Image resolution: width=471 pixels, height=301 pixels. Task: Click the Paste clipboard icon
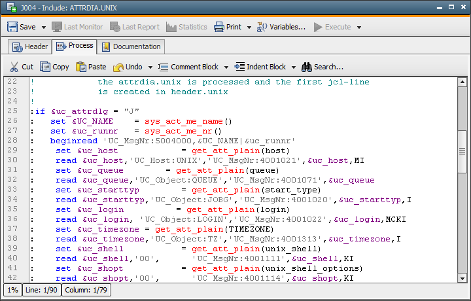pyautogui.click(x=81, y=67)
